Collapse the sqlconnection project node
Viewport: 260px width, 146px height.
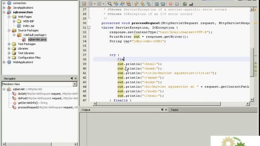pyautogui.click(x=4, y=12)
